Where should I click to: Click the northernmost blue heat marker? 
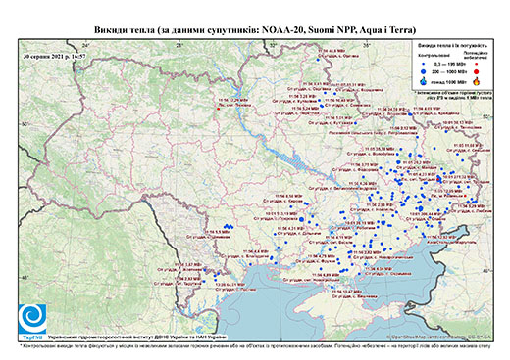[x=318, y=60]
